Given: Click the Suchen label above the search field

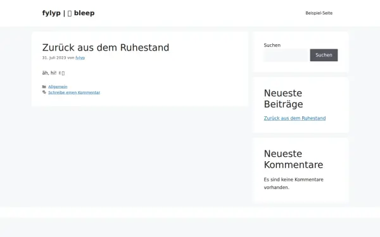Looking at the screenshot, I should (x=272, y=46).
